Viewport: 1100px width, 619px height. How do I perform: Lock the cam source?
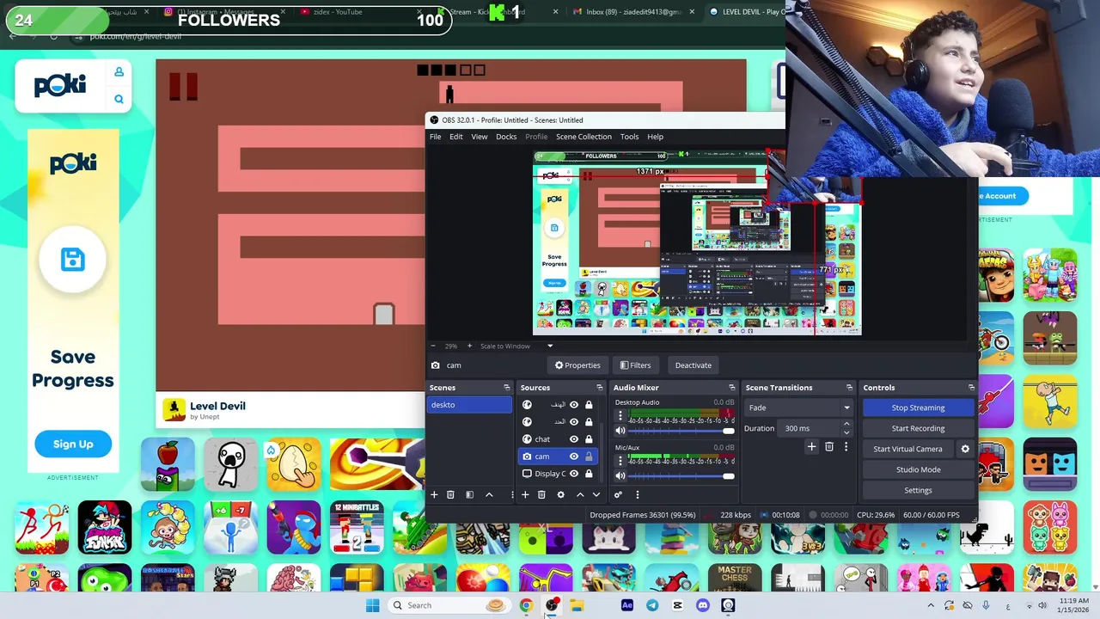point(589,457)
